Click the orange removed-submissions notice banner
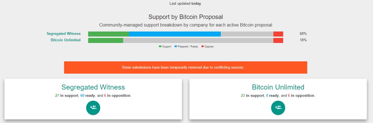Screen dimensions: 373x123 [186, 67]
